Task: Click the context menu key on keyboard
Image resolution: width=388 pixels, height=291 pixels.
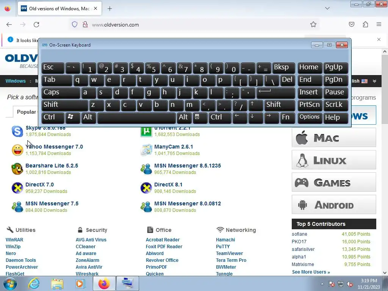Action: (x=200, y=117)
